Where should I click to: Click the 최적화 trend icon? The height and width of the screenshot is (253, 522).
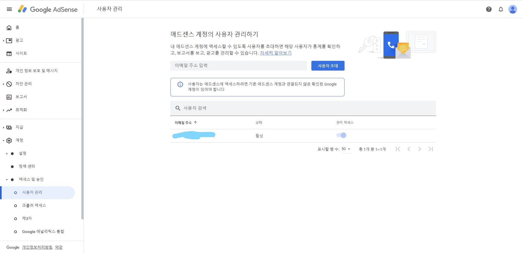pos(9,110)
